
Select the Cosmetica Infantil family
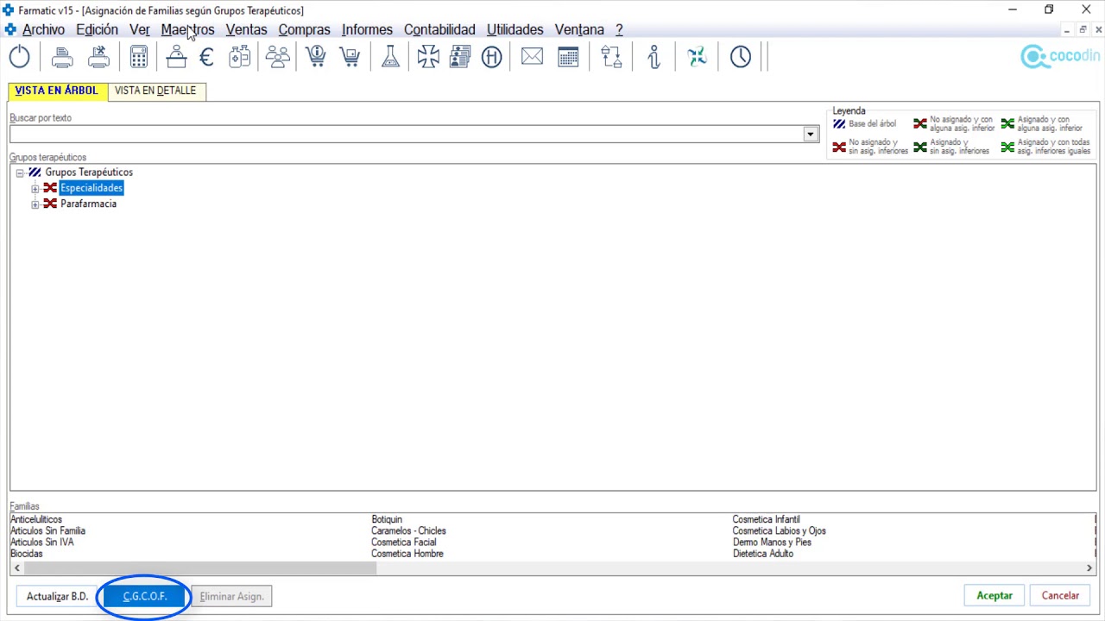[x=766, y=520]
